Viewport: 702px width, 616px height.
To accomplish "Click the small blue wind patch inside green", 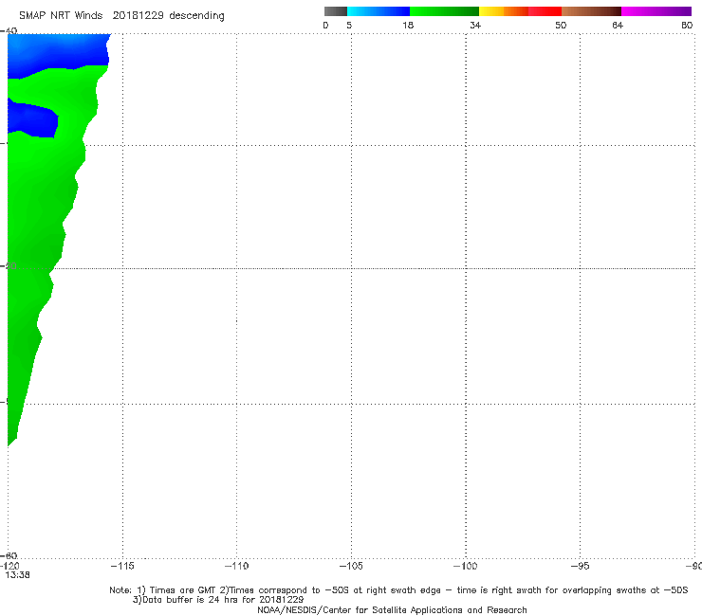I will click(32, 119).
